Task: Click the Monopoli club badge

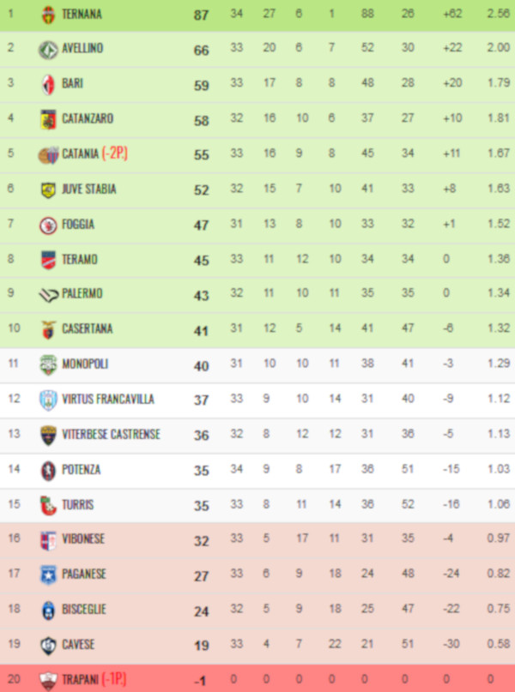Action: click(48, 364)
